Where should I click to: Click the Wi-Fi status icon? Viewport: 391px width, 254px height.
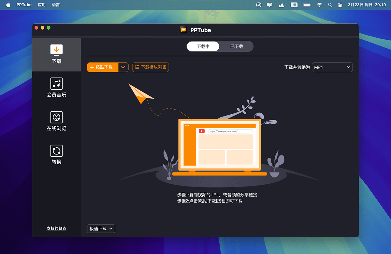click(x=319, y=5)
